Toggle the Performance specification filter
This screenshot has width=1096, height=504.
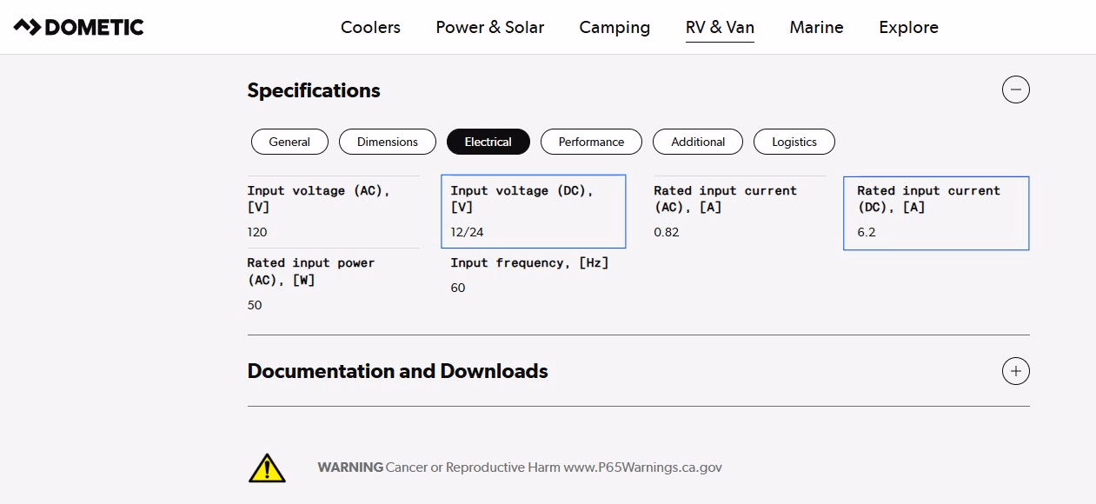point(591,142)
